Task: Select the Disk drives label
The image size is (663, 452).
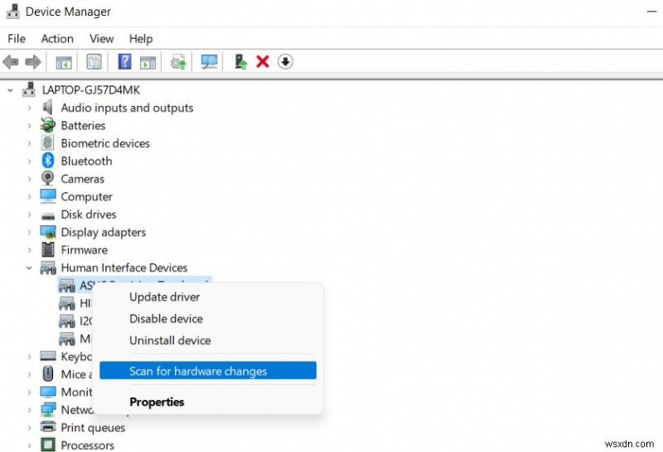Action: tap(89, 214)
